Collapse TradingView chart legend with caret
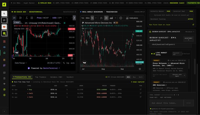Image resolution: width=200 pixels, height=115 pixels. pos(84,32)
